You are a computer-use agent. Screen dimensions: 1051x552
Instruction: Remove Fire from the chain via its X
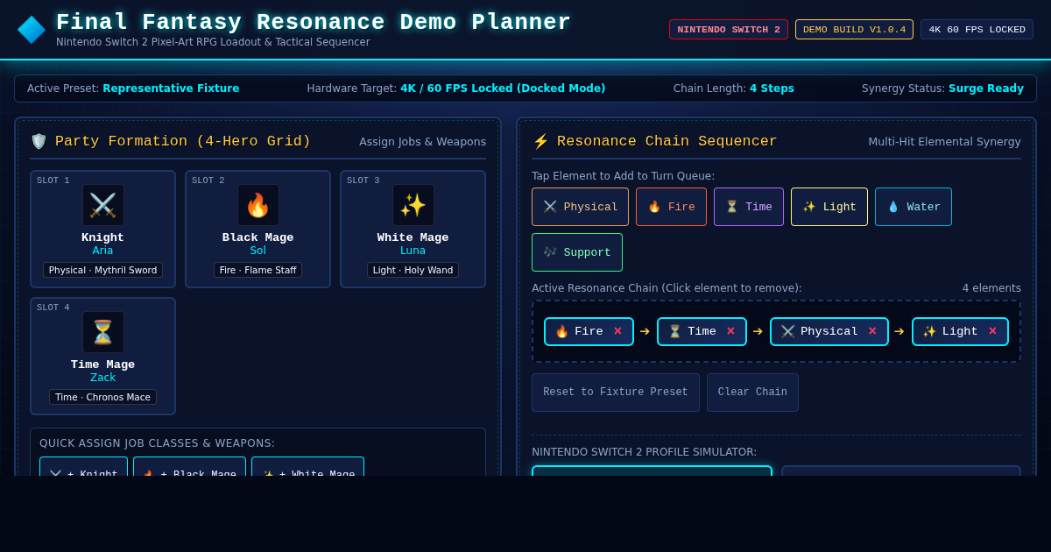pos(617,331)
